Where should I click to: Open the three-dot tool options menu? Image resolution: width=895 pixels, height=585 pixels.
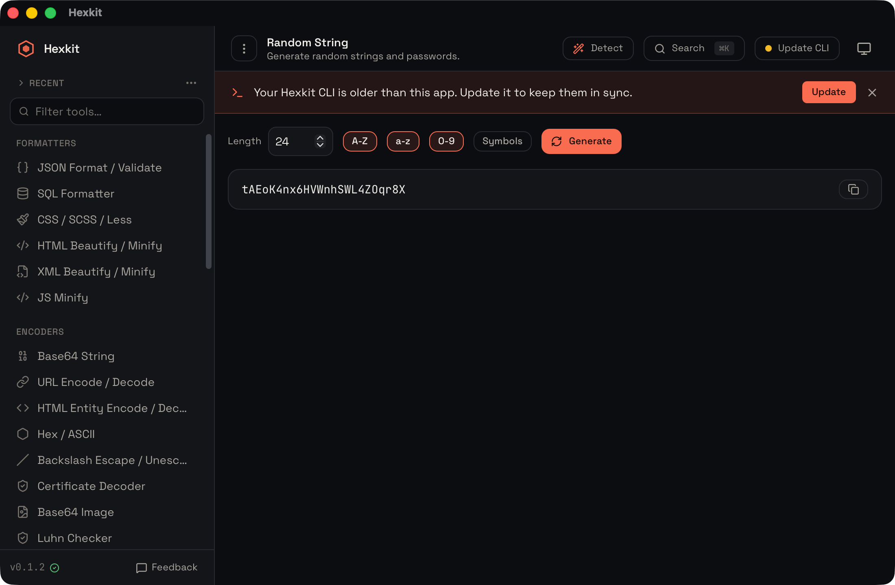244,49
